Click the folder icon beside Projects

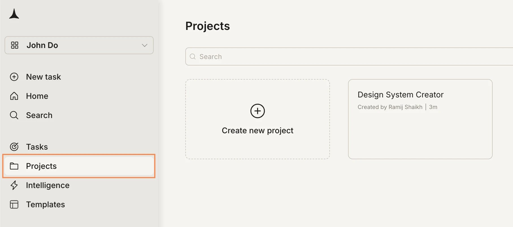(x=14, y=166)
